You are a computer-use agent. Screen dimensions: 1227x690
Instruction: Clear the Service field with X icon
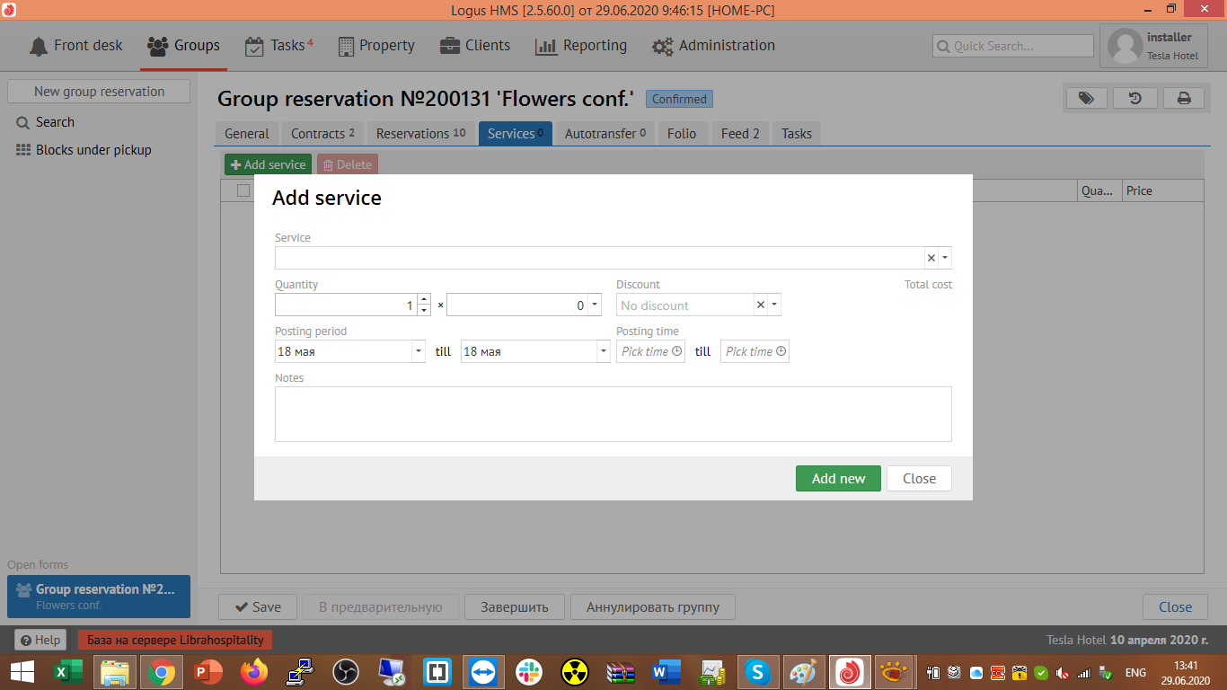931,258
